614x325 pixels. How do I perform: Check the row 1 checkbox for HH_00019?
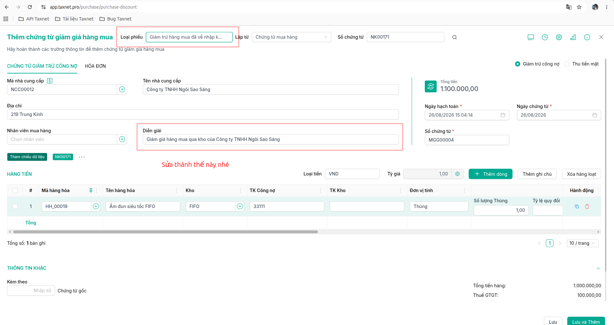coord(15,206)
